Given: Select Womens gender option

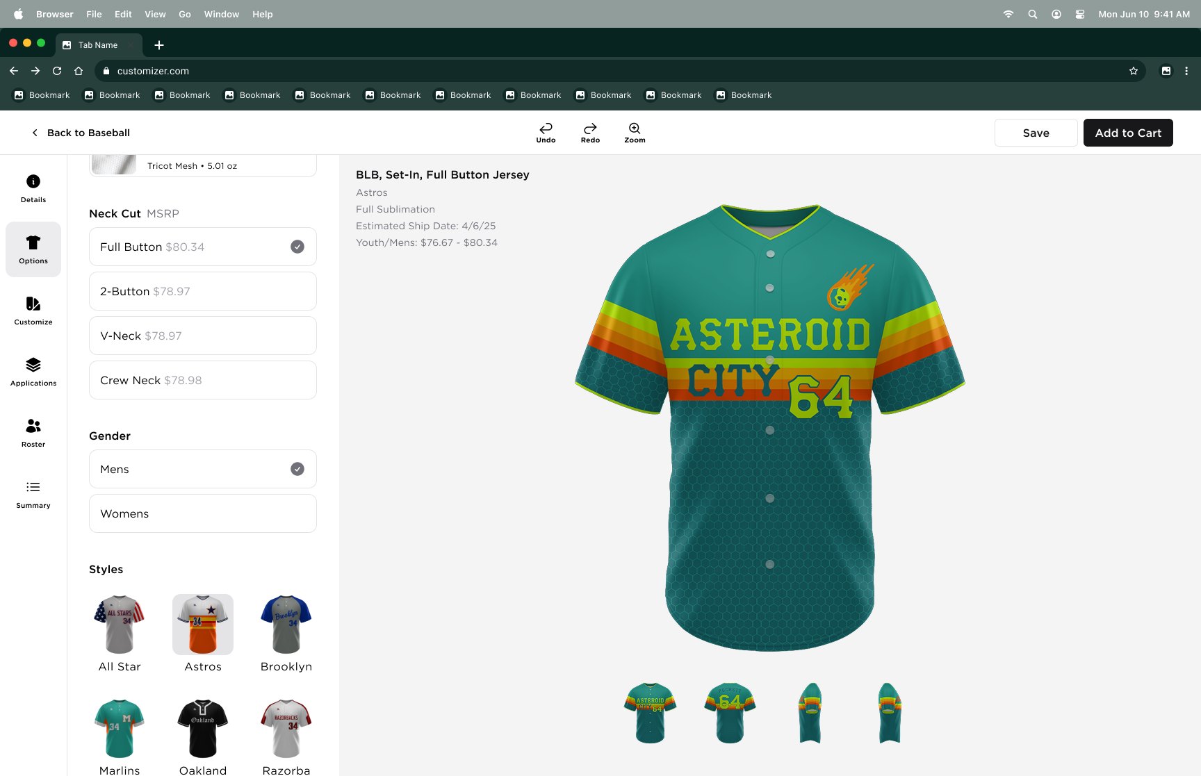Looking at the screenshot, I should click(203, 513).
